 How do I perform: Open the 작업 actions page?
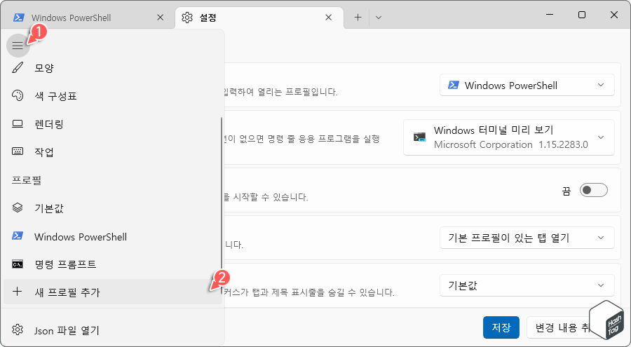click(x=113, y=151)
